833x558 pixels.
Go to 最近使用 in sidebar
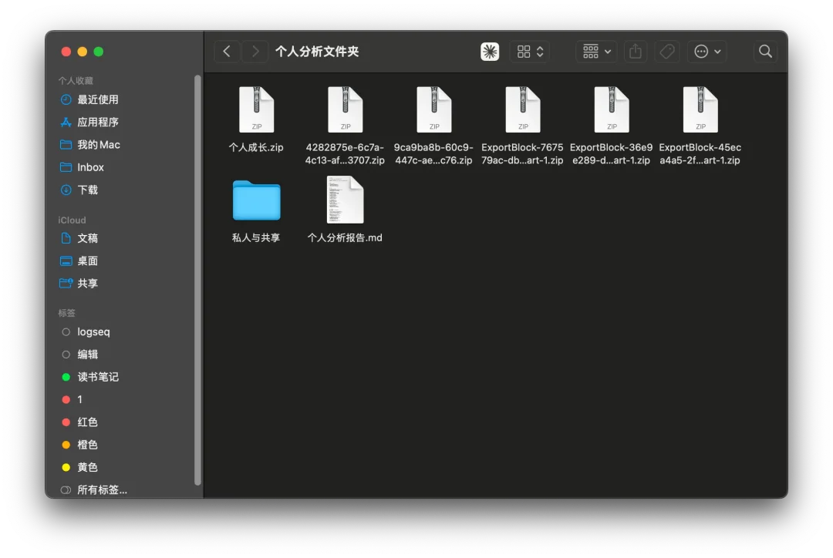97,99
